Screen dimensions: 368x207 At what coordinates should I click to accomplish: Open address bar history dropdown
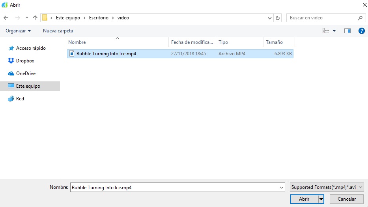click(270, 18)
